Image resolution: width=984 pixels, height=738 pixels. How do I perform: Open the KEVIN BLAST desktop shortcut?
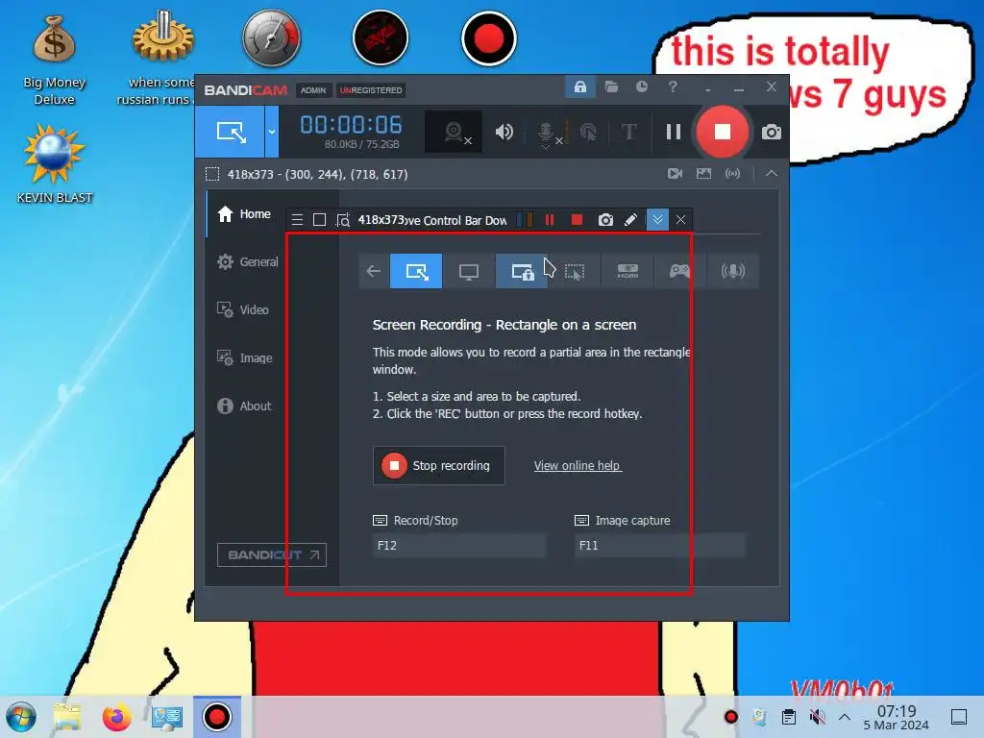[54, 164]
